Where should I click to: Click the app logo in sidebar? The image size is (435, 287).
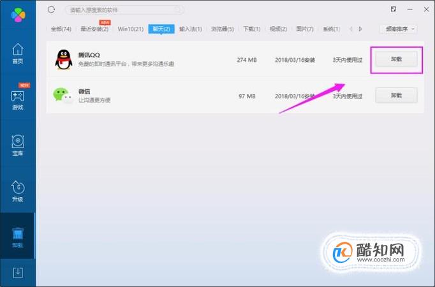[x=18, y=15]
